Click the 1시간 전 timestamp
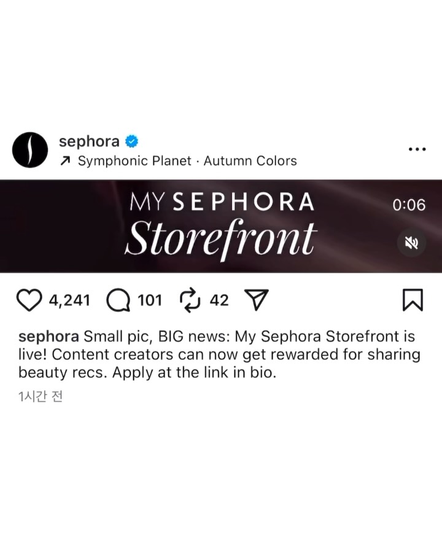 click(x=41, y=397)
